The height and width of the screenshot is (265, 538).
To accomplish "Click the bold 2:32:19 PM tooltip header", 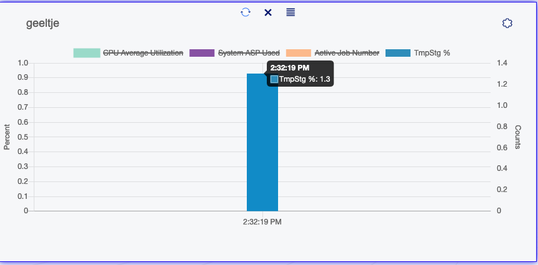I will [291, 67].
